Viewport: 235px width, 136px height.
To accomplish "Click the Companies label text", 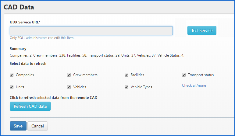I will tap(25, 75).
